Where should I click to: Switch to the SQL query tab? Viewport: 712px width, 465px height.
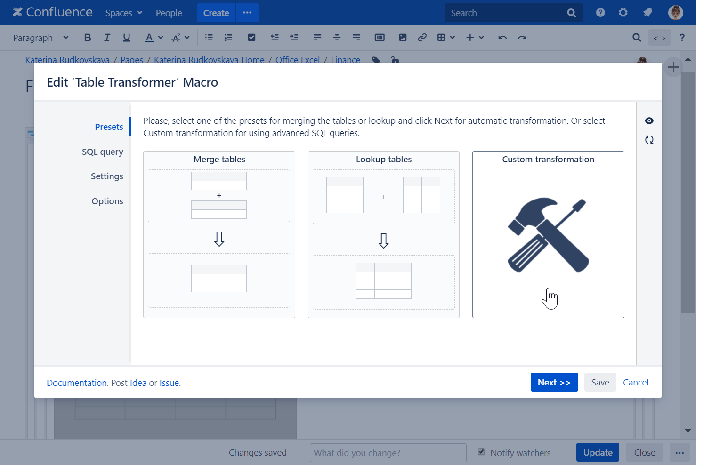[102, 152]
